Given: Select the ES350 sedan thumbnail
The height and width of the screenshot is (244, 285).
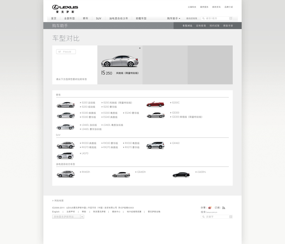Looking at the screenshot, I should (66, 115).
